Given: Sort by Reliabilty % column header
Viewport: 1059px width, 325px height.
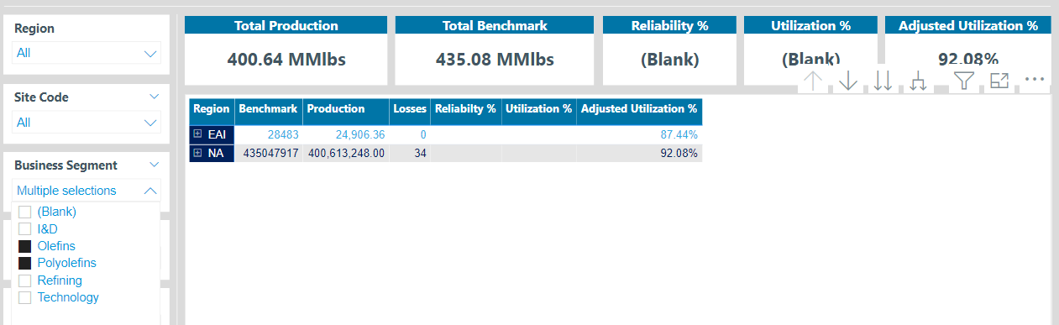Looking at the screenshot, I should [466, 109].
